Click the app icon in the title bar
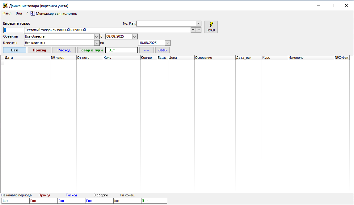 (5, 6)
